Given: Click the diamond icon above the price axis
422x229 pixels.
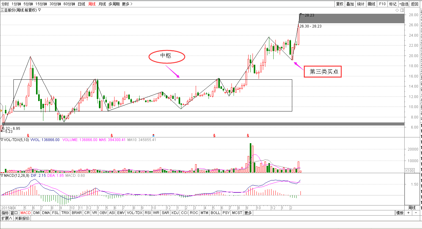Looking at the screenshot, I should tap(397, 10).
